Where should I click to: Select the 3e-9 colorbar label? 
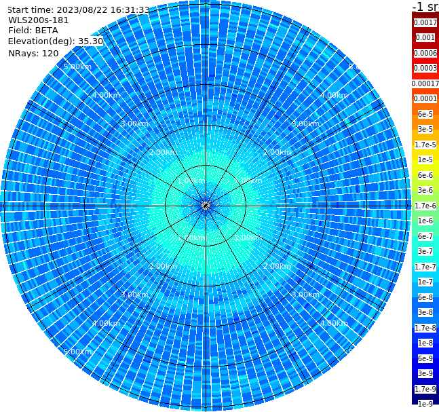(x=425, y=373)
